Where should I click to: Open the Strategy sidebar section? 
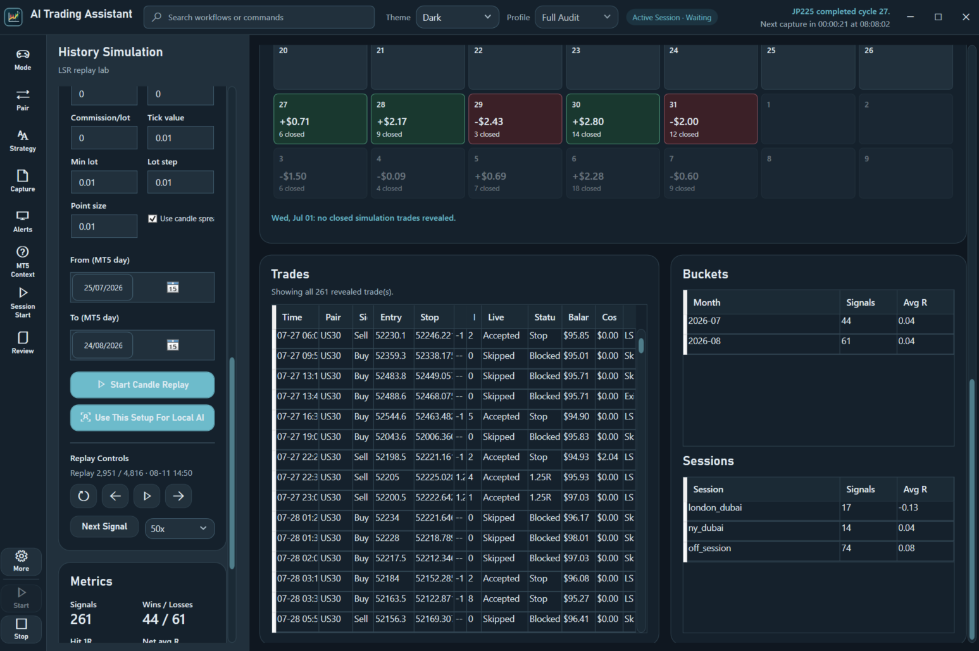(23, 140)
